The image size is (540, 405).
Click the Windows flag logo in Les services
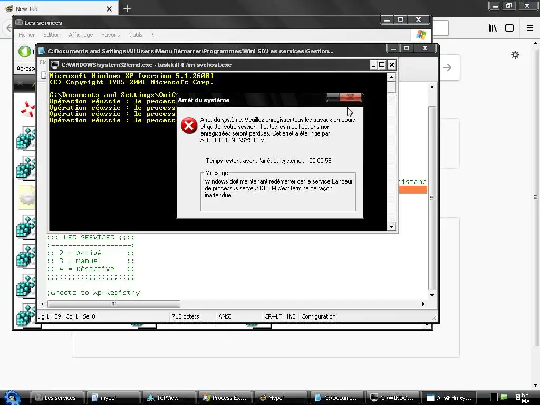[421, 35]
